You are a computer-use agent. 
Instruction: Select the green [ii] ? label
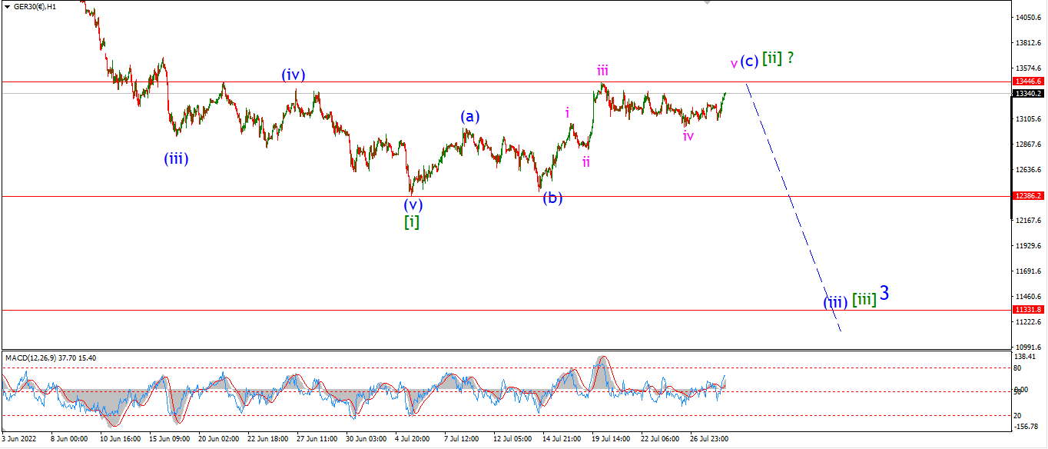coord(778,58)
